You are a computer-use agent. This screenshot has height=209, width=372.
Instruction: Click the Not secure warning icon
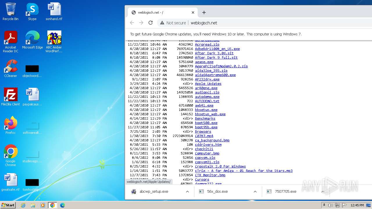click(162, 23)
